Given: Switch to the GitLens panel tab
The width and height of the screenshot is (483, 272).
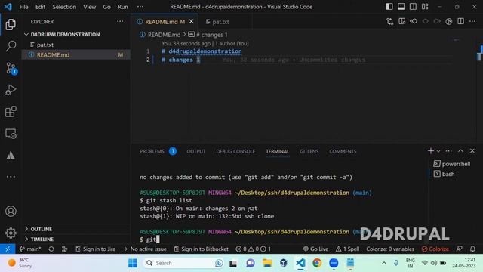Looking at the screenshot, I should pyautogui.click(x=309, y=151).
